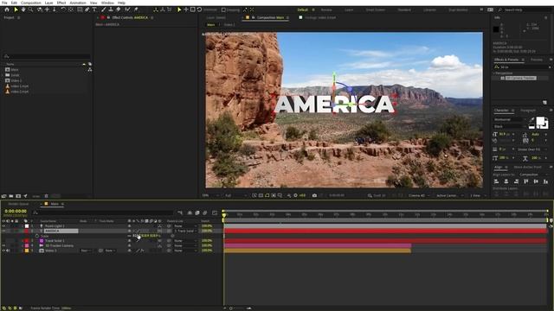Toggle visibility of 3D Tracker Camera layer
554x311 pixels.
click(x=3, y=245)
